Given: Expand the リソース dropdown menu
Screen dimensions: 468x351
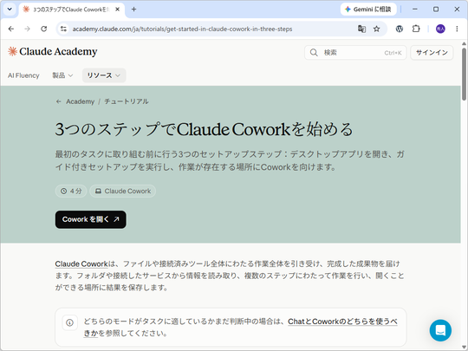Looking at the screenshot, I should 104,75.
